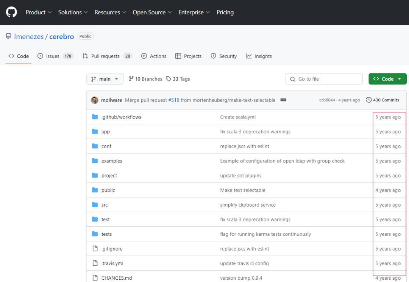Viewport: 409px width, 282px height.
Task: Open the moliware author link
Action: (111, 100)
